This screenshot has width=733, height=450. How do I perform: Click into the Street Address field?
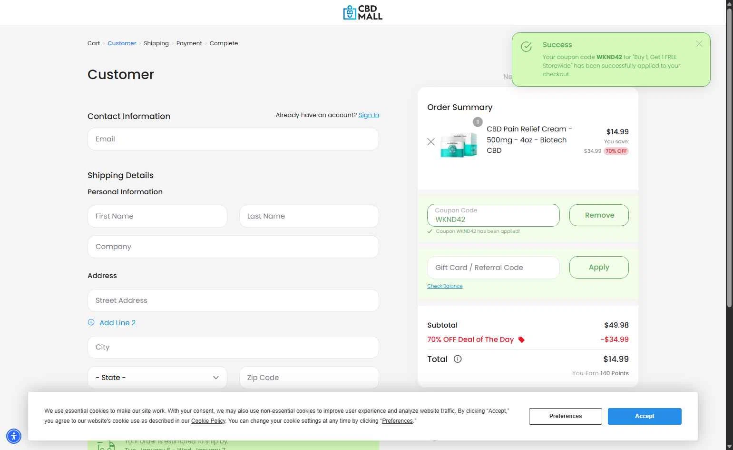coord(233,300)
